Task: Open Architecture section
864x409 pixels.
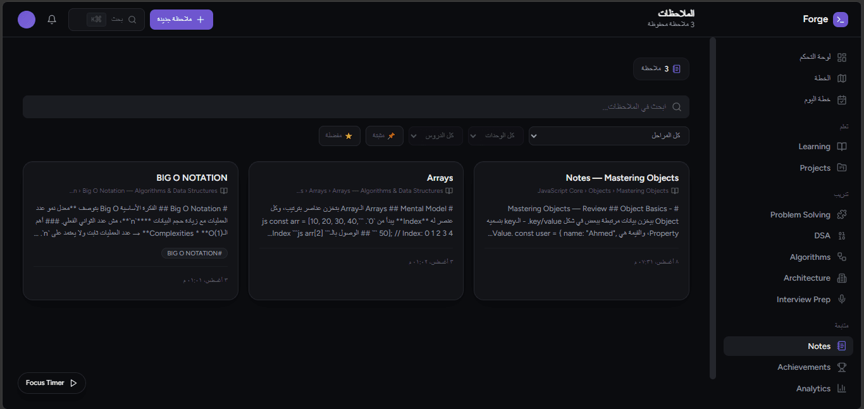Action: click(x=788, y=278)
